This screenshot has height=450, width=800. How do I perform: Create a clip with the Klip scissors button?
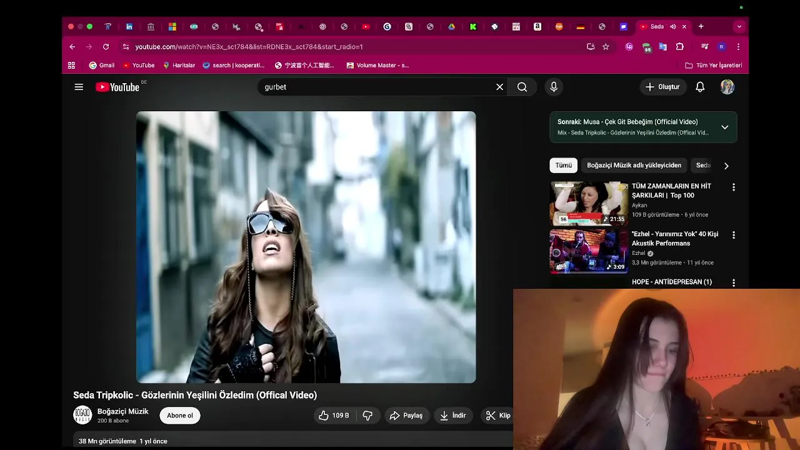(499, 416)
